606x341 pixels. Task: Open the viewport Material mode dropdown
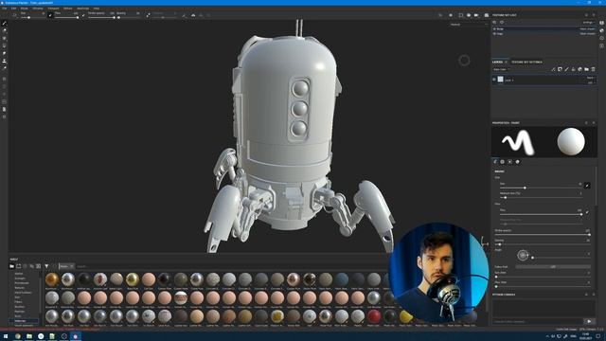[469, 25]
